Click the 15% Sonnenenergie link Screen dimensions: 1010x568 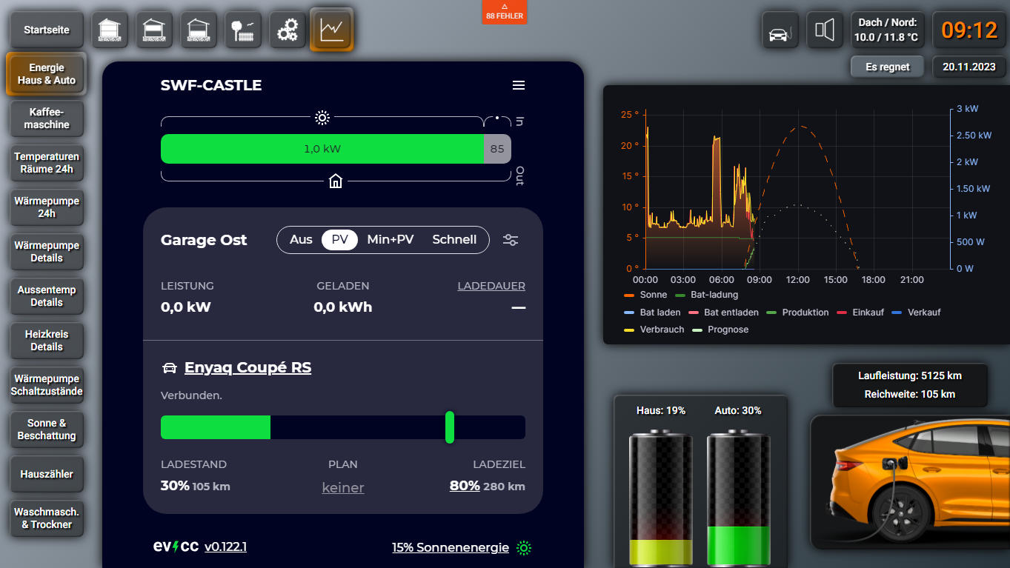click(x=451, y=548)
